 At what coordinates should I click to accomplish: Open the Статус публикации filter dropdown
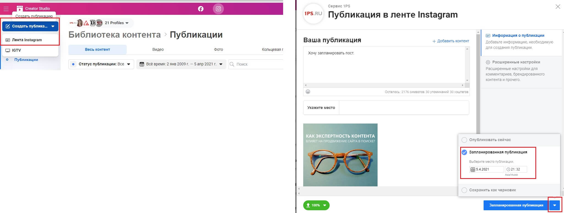pos(101,64)
